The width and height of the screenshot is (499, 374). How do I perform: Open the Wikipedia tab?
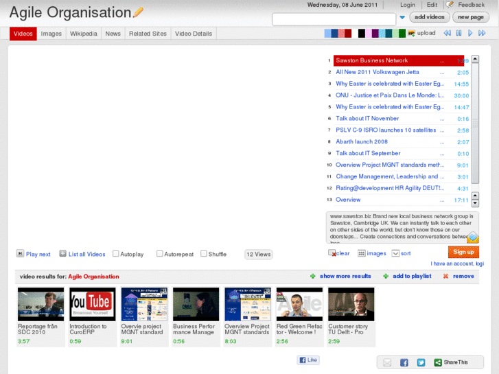(x=83, y=34)
